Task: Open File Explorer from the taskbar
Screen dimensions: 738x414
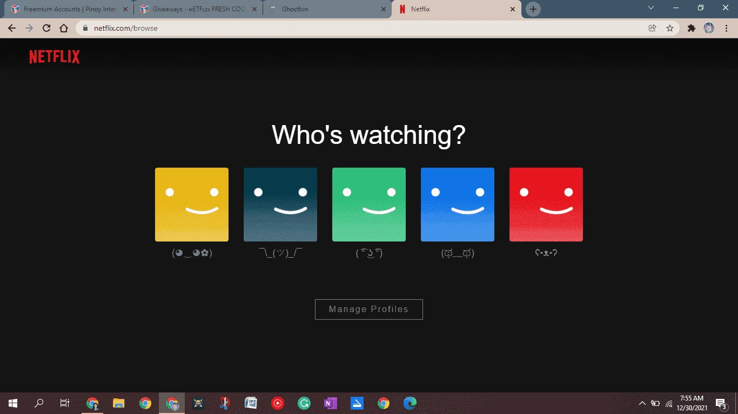Action: 119,403
